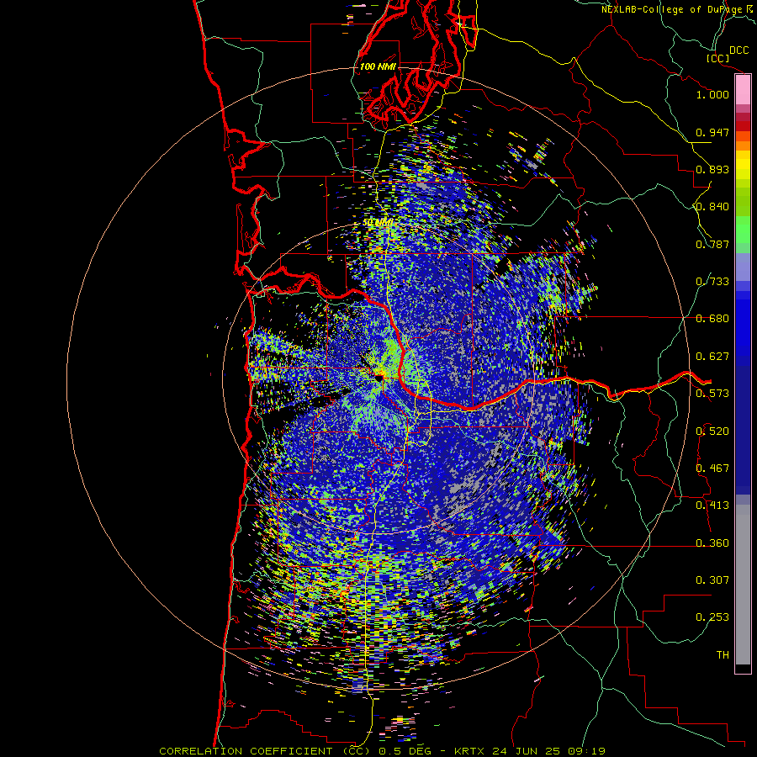Select the 0.733 scale value
Screen dimensions: 757x757
pyautogui.click(x=712, y=282)
